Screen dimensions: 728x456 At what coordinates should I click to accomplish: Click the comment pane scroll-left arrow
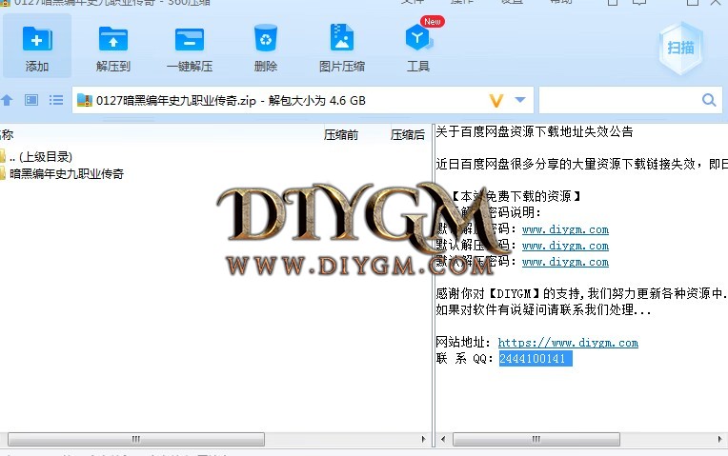coord(443,439)
